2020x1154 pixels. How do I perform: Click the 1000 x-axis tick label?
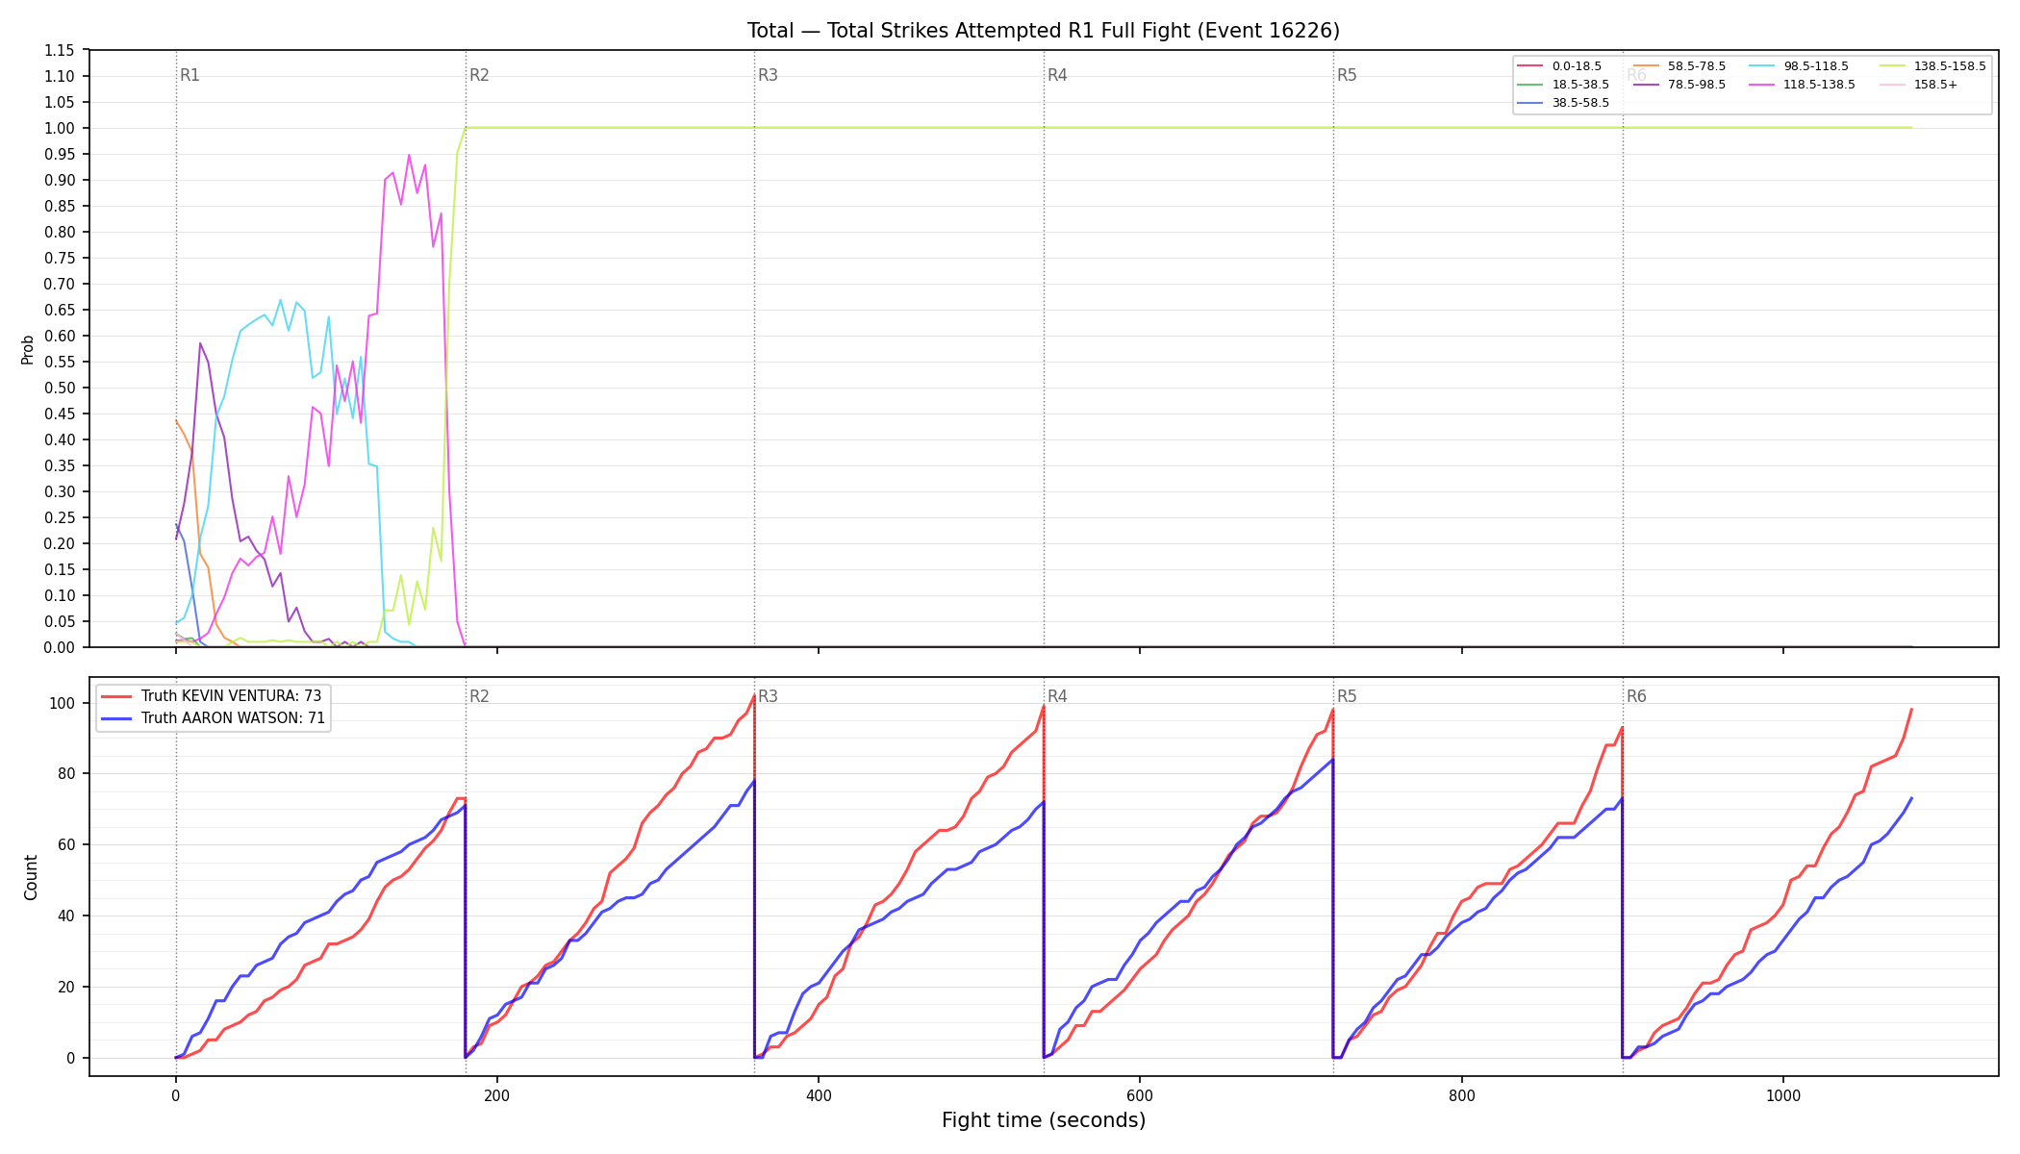coord(1783,1095)
